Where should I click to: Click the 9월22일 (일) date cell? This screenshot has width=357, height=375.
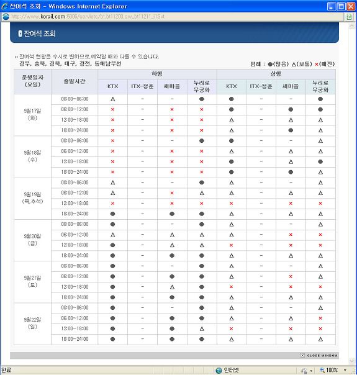pyautogui.click(x=32, y=323)
